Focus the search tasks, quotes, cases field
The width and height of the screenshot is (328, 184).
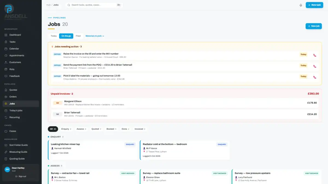click(94, 5)
